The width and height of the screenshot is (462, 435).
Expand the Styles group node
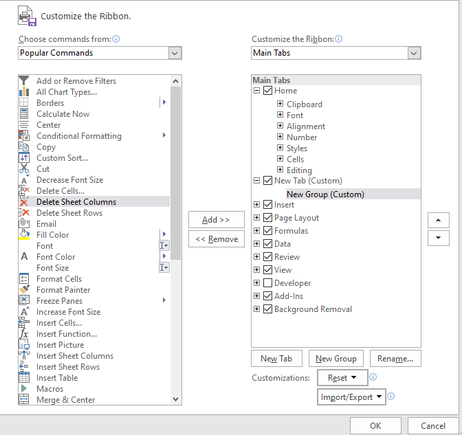[280, 148]
